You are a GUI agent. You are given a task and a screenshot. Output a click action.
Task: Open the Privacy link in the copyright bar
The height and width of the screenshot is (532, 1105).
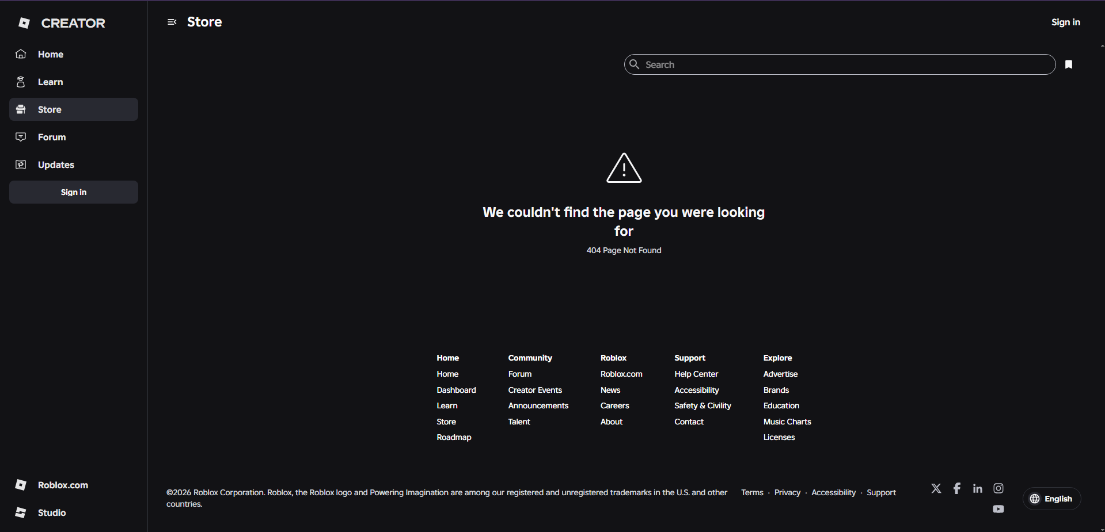(787, 492)
